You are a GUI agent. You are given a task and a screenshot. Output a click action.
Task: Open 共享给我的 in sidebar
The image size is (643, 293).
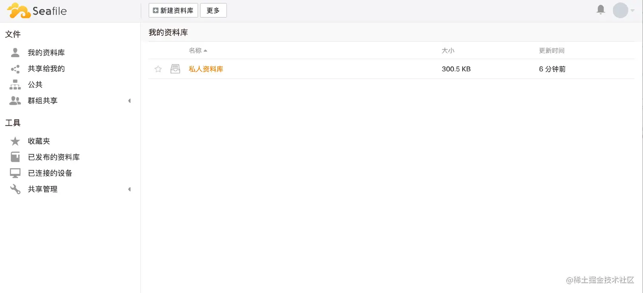[46, 69]
